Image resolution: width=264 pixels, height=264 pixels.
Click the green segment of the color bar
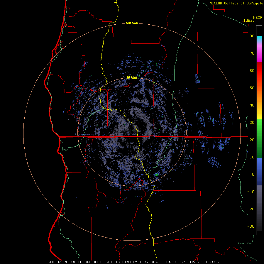coord(259,138)
